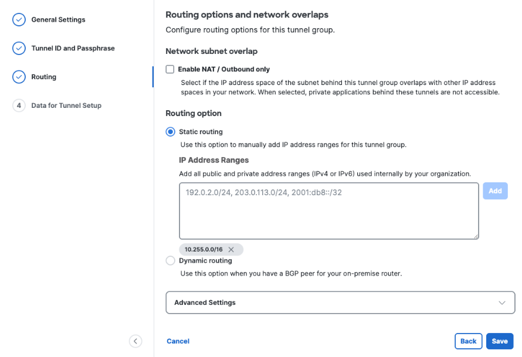
Task: Click the Save button
Action: coord(500,341)
